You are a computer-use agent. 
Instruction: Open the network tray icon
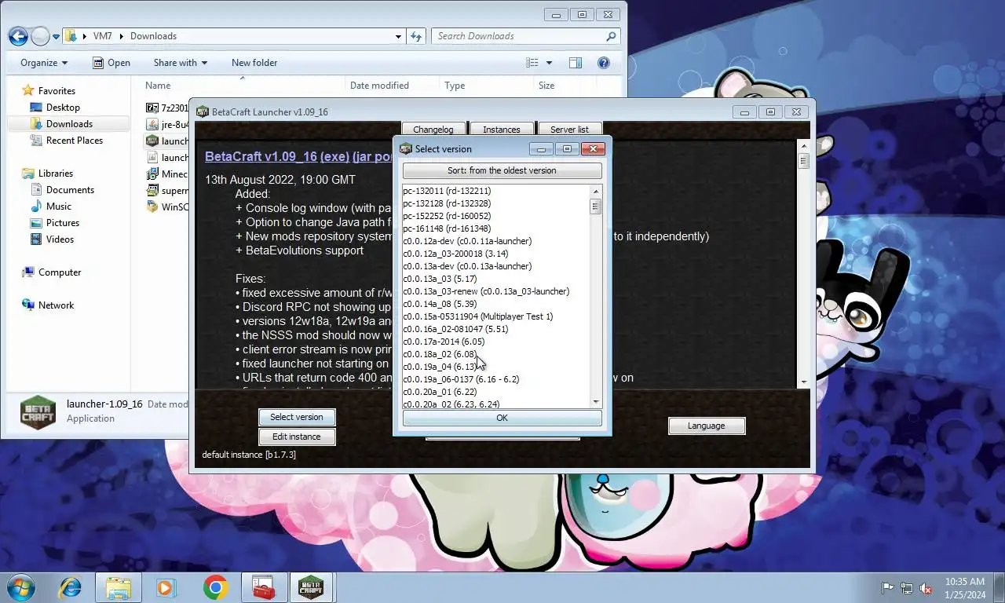tap(907, 588)
